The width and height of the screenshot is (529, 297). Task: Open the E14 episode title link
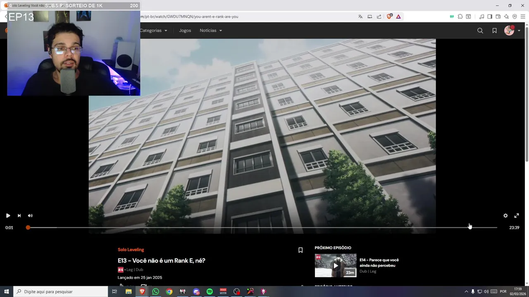(379, 263)
